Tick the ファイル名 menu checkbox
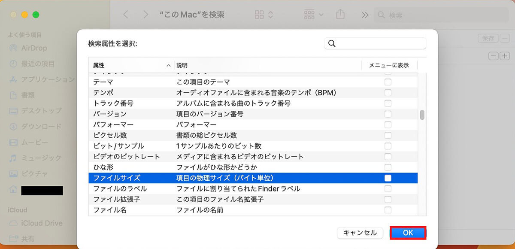Image resolution: width=515 pixels, height=249 pixels. tap(388, 210)
